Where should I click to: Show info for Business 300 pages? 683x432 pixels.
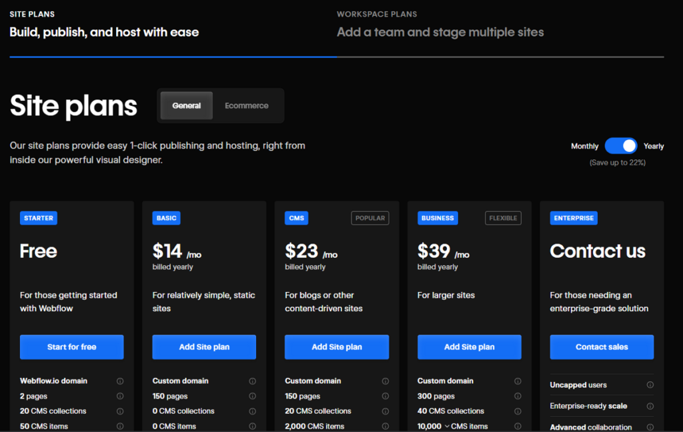point(518,396)
